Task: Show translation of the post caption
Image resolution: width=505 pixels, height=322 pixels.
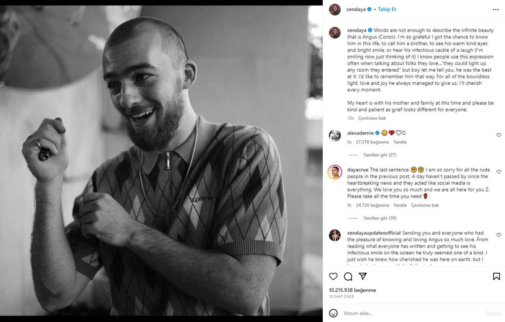Action: click(x=372, y=118)
